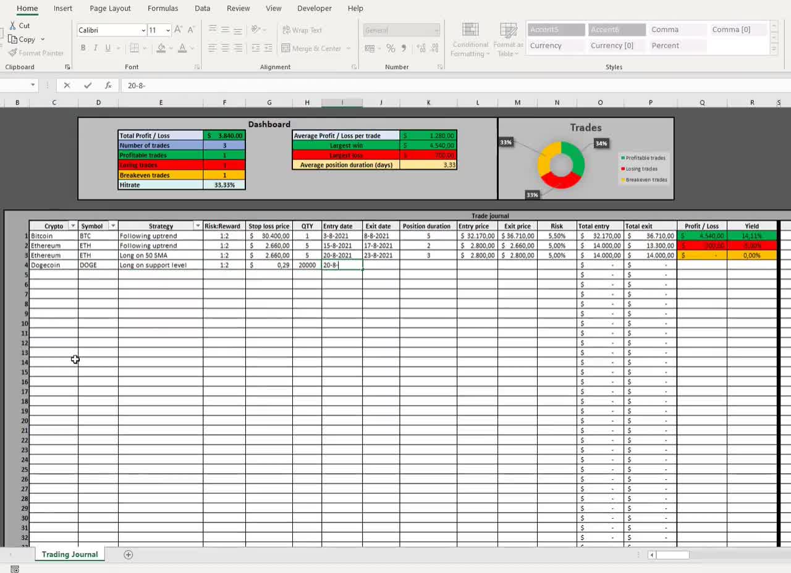Toggle bold formatting
The width and height of the screenshot is (791, 573).
click(x=83, y=47)
